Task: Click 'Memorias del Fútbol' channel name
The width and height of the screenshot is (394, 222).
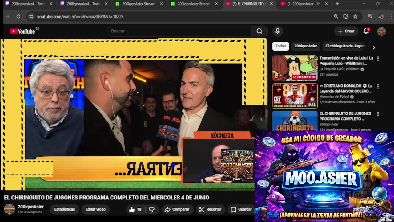Action: click(x=334, y=97)
